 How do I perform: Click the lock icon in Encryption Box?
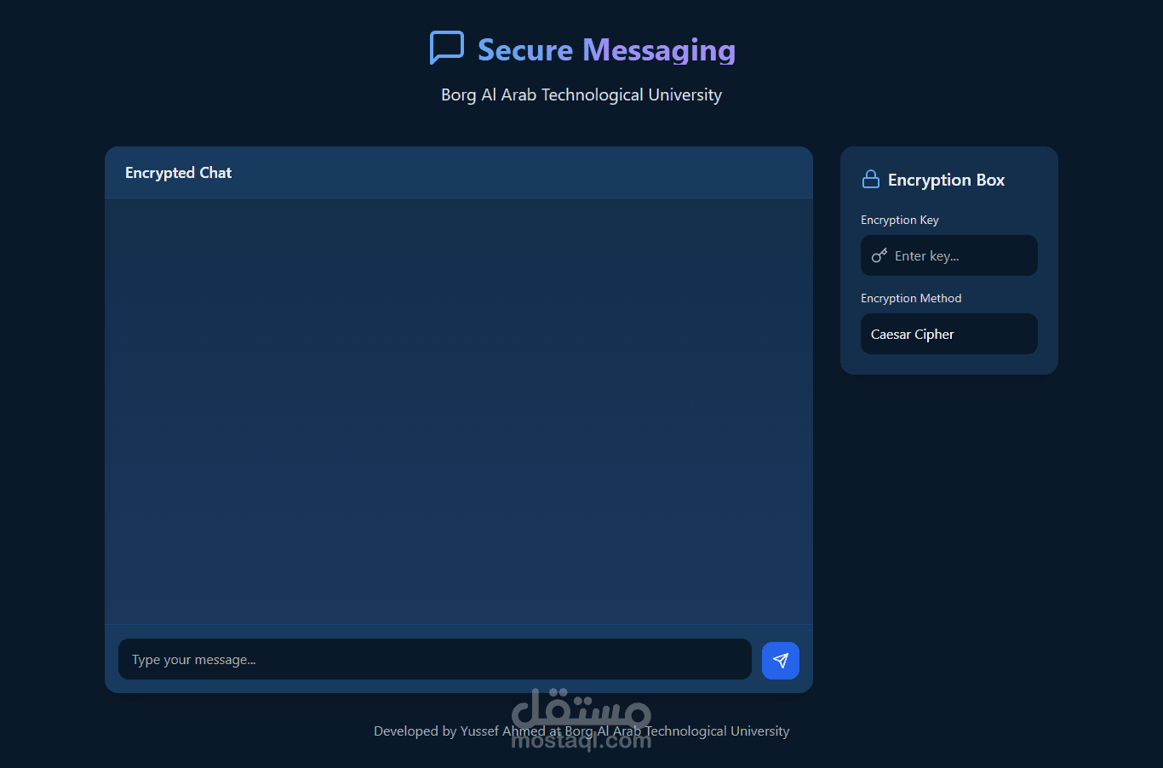pyautogui.click(x=871, y=179)
